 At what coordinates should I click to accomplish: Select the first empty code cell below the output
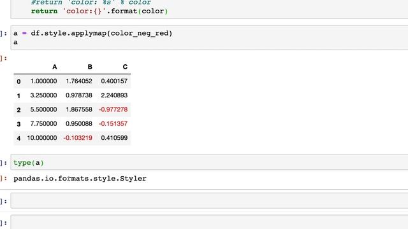click(210, 201)
